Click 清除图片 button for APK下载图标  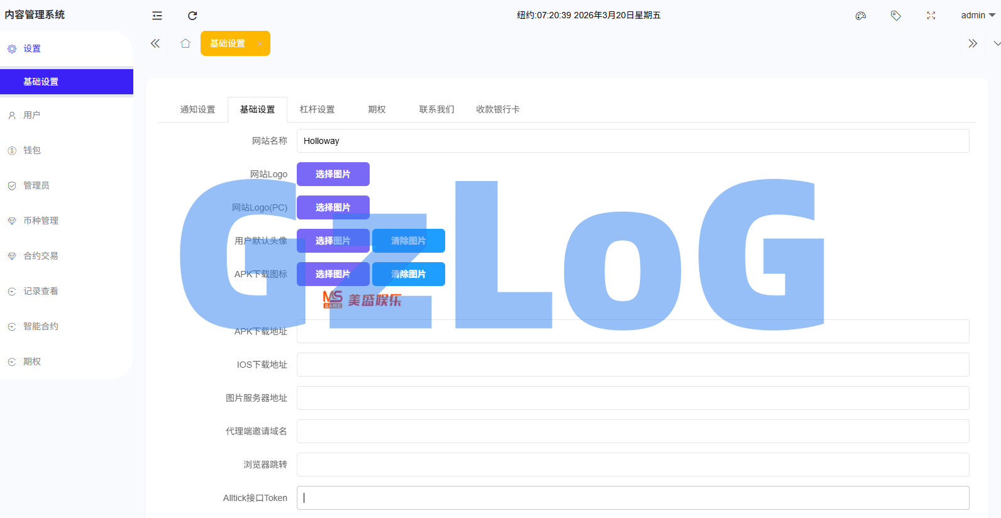[x=408, y=274]
